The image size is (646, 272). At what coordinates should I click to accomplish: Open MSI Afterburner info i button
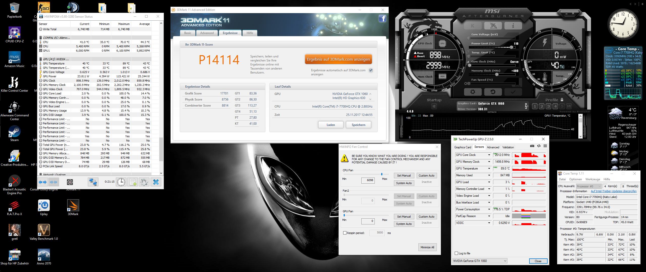(x=513, y=26)
